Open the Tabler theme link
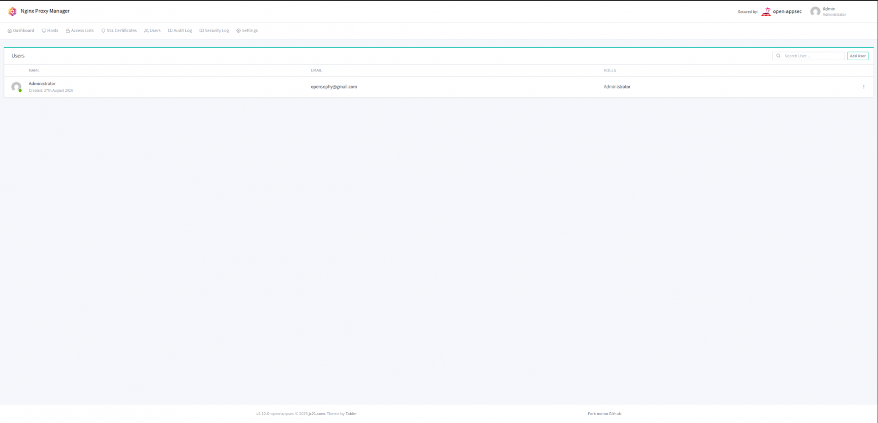Screen dimensions: 878x423 351,413
